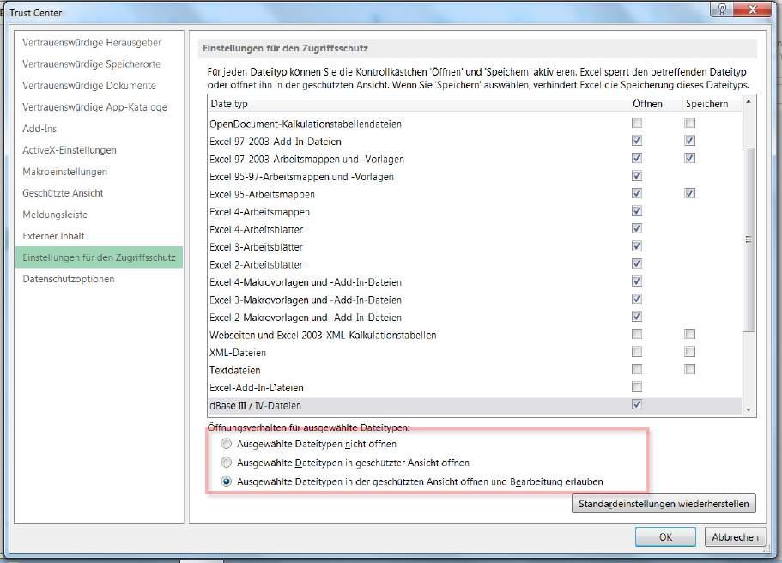Uncheck Öffnen for Excel 97-2003-Arbeitsmappen und -Vorlagen
Viewport: 782px width, 563px height.
click(637, 158)
